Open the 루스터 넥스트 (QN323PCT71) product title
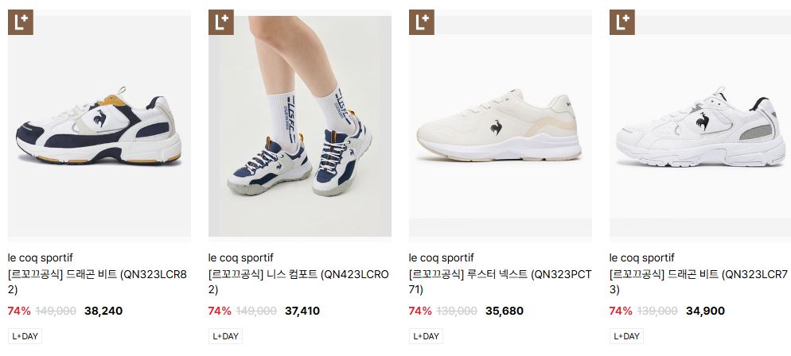791x356 pixels. [500, 282]
